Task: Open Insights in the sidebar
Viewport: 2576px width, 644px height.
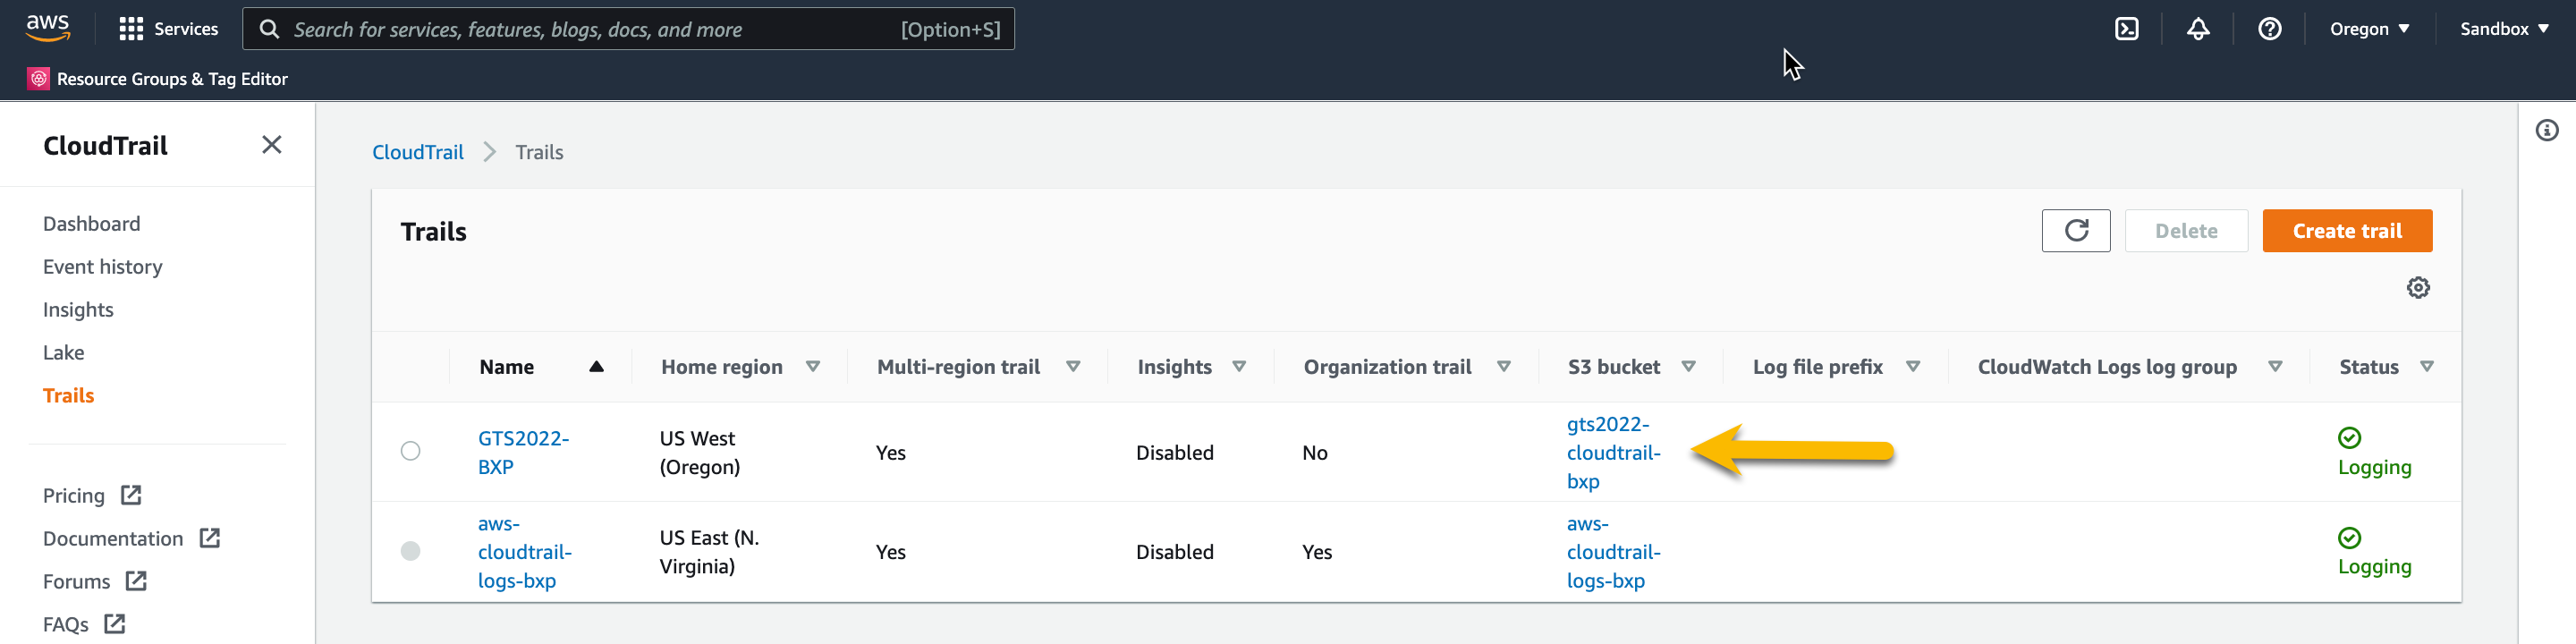Action: point(78,310)
